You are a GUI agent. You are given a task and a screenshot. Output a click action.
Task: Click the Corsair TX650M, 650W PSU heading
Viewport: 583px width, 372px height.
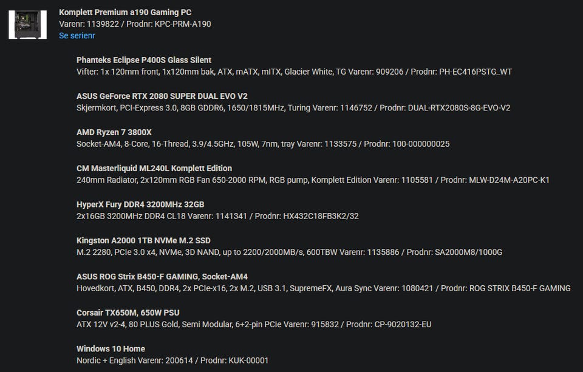(x=128, y=313)
